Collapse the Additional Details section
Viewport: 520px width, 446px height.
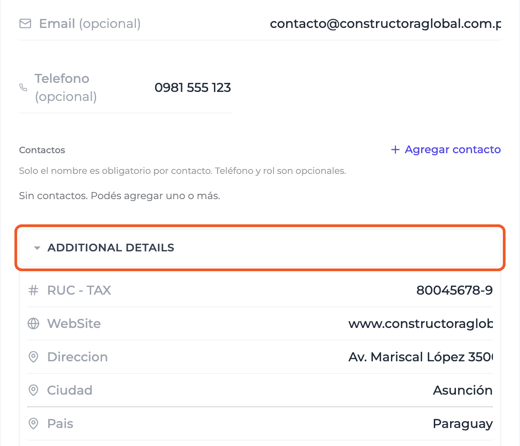pyautogui.click(x=260, y=248)
